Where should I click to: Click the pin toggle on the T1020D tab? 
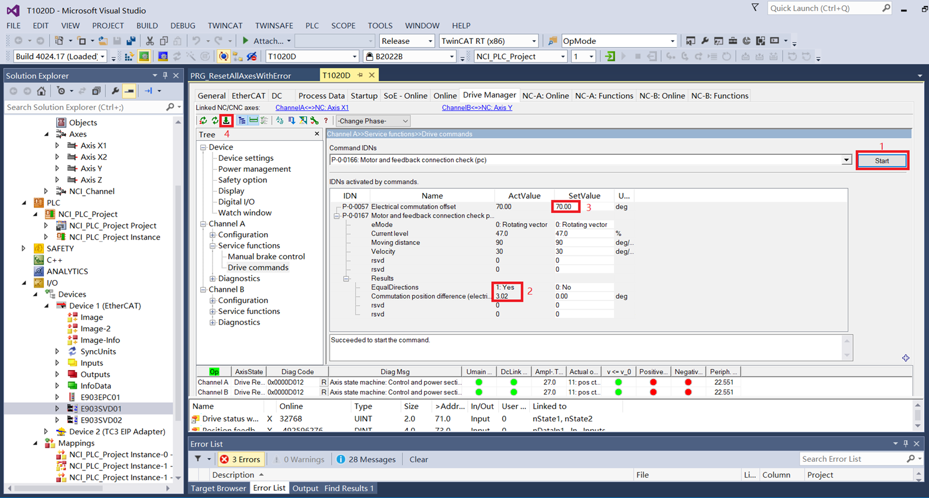(x=360, y=75)
